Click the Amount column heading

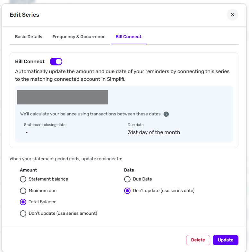coord(28,170)
